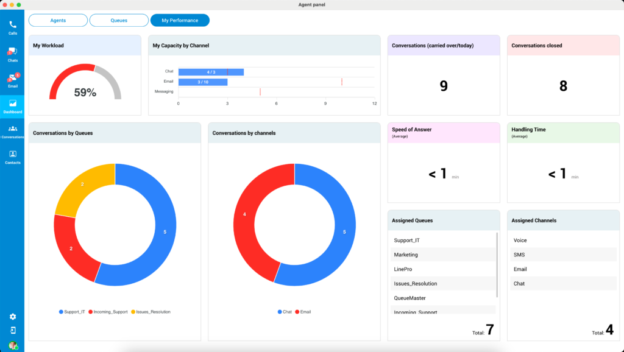Image resolution: width=624 pixels, height=352 pixels.
Task: Click the Assigned Queues total 7
Action: pyautogui.click(x=490, y=329)
